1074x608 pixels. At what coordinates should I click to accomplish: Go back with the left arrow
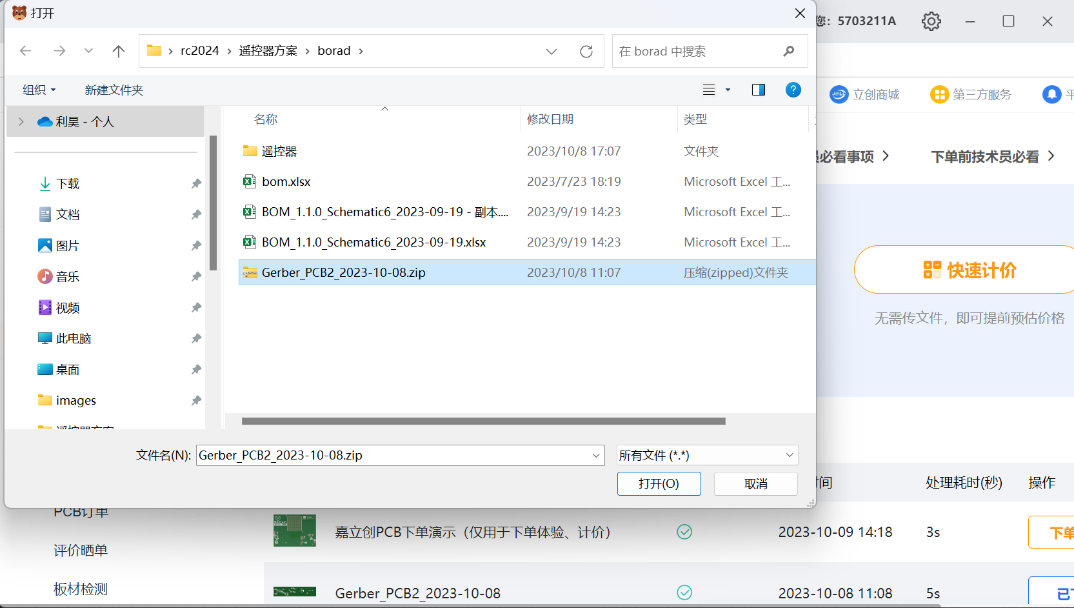coord(26,51)
